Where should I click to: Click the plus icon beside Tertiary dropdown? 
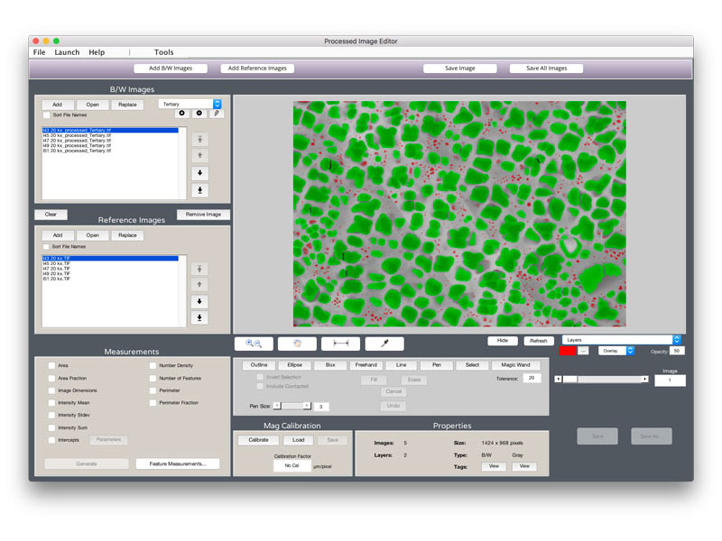(x=183, y=114)
